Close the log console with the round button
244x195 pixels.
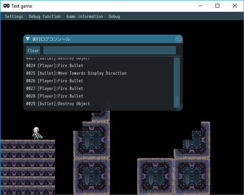[179, 39]
